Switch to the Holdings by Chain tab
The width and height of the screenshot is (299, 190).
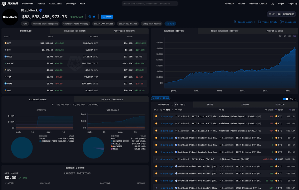pos(75,31)
